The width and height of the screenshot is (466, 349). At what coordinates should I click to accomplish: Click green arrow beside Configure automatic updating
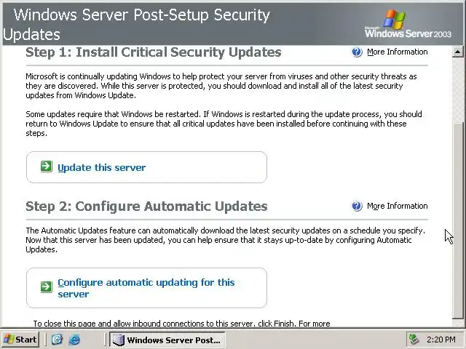tap(46, 287)
